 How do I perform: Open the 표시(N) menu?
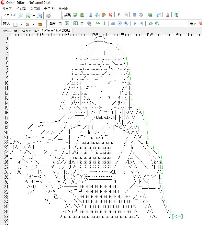pos(64,8)
